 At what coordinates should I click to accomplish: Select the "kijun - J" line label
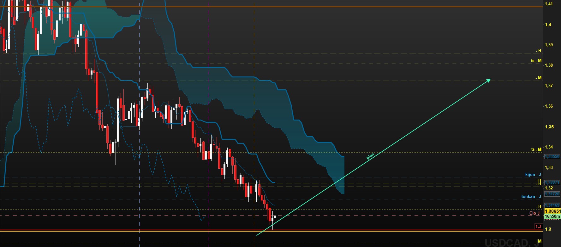tap(533, 175)
